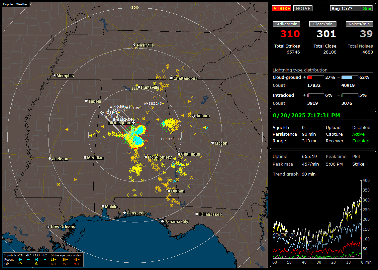Select the Chattanooga city marker dot
Image resolution: width=378 pixels, height=270 pixels.
pos(171,78)
